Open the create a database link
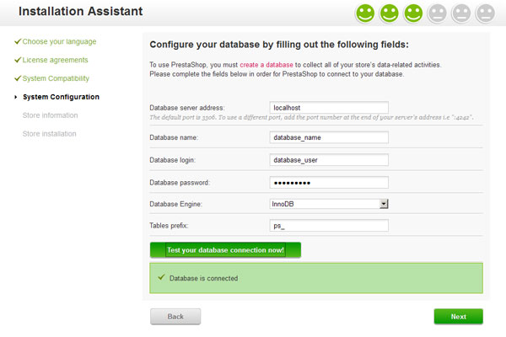506x337 pixels. coord(266,65)
